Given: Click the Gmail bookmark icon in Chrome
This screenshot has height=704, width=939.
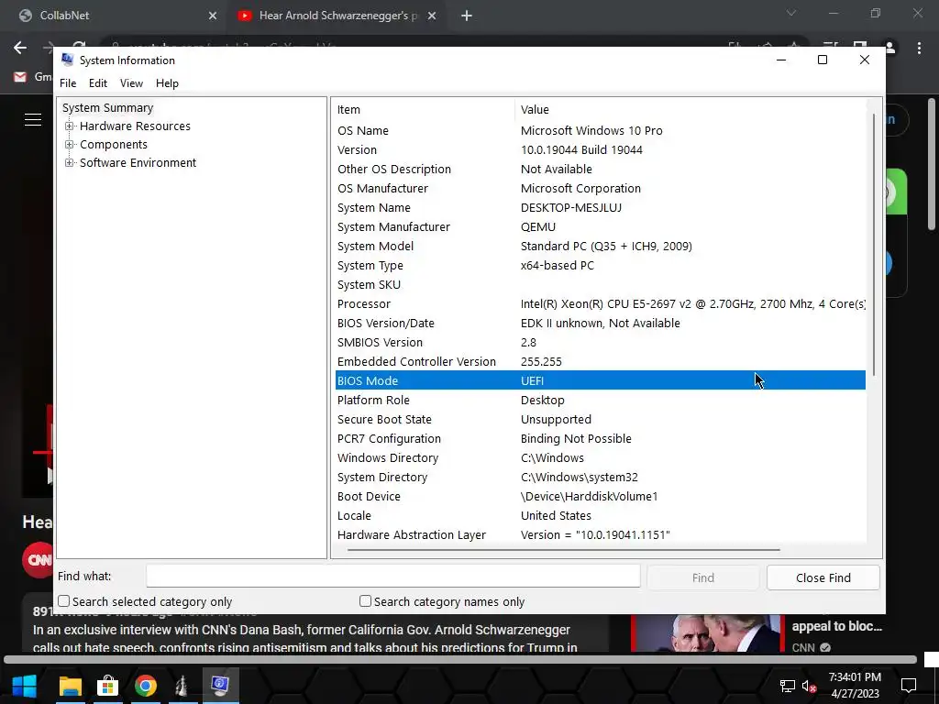Looking at the screenshot, I should 20,77.
